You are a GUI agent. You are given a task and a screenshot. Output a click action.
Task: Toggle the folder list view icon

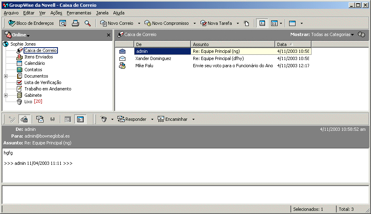click(262, 23)
